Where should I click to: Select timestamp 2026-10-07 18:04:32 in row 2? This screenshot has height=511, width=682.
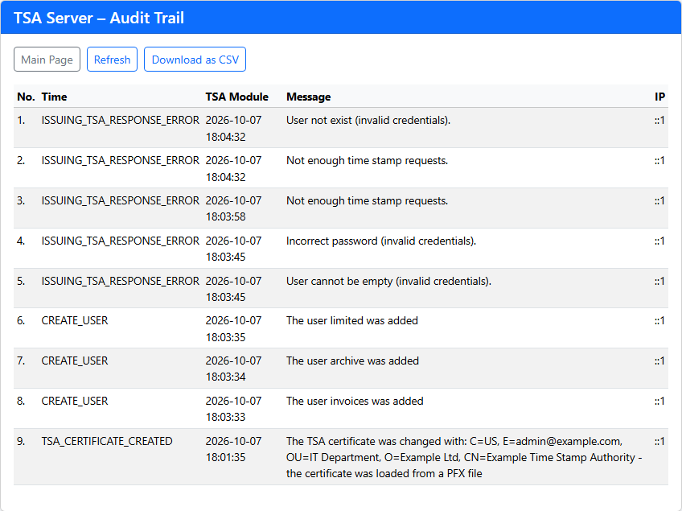(x=233, y=169)
